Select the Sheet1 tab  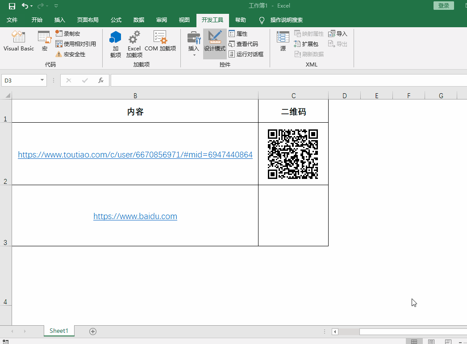58,331
